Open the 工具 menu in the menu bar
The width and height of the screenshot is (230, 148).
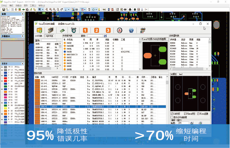click(32, 5)
